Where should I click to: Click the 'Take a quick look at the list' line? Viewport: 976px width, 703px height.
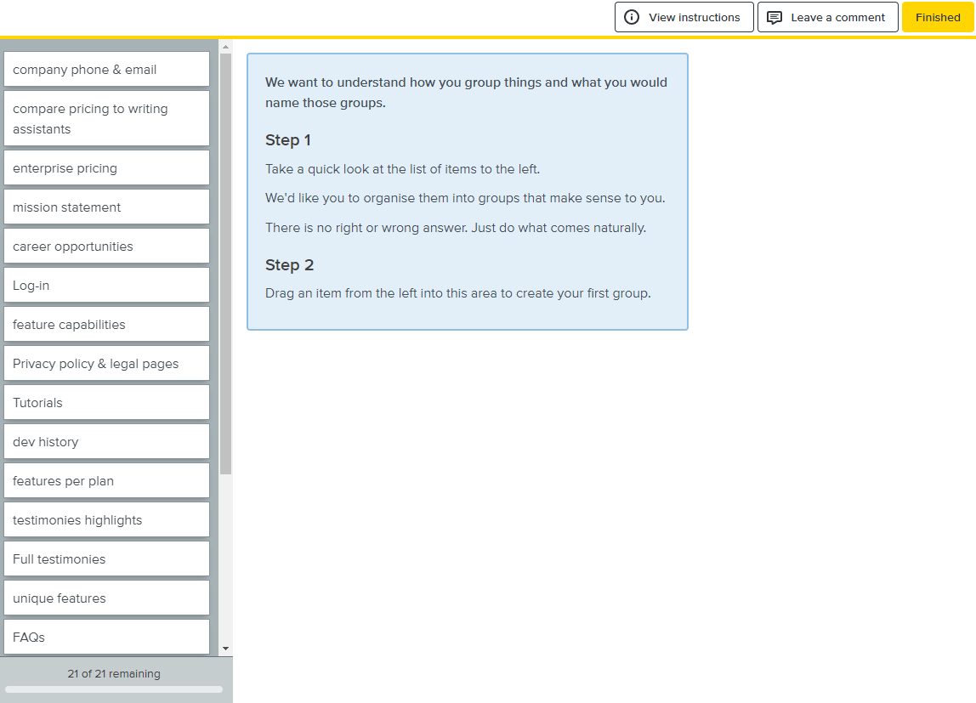click(x=403, y=169)
